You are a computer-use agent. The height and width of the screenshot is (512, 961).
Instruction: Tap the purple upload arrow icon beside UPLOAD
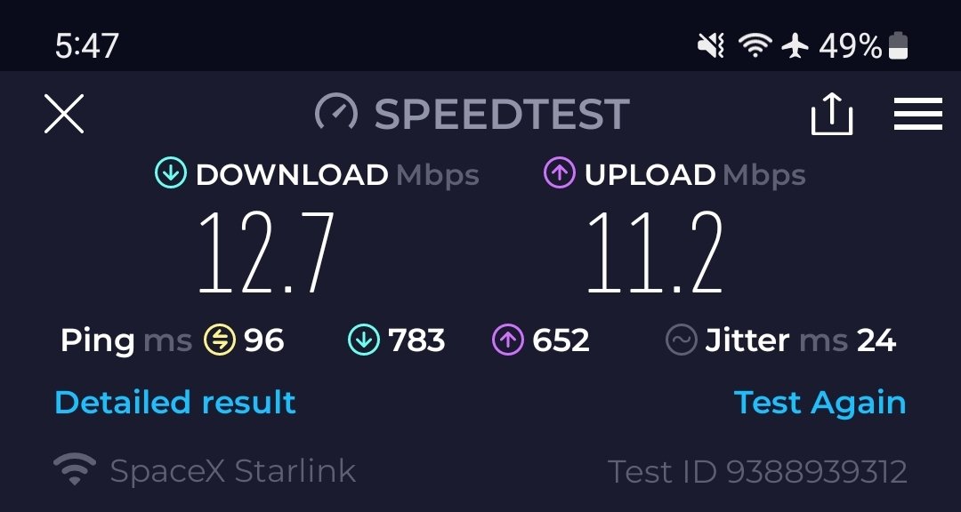[559, 173]
